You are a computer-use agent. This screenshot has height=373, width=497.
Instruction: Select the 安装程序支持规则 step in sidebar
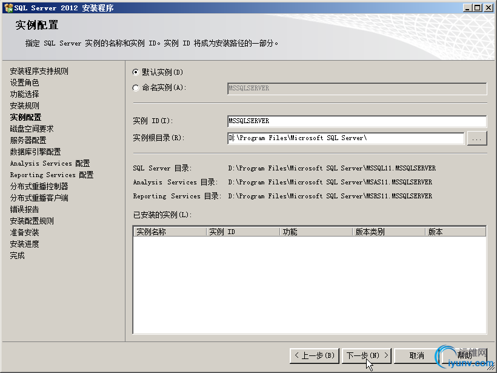[x=39, y=71]
